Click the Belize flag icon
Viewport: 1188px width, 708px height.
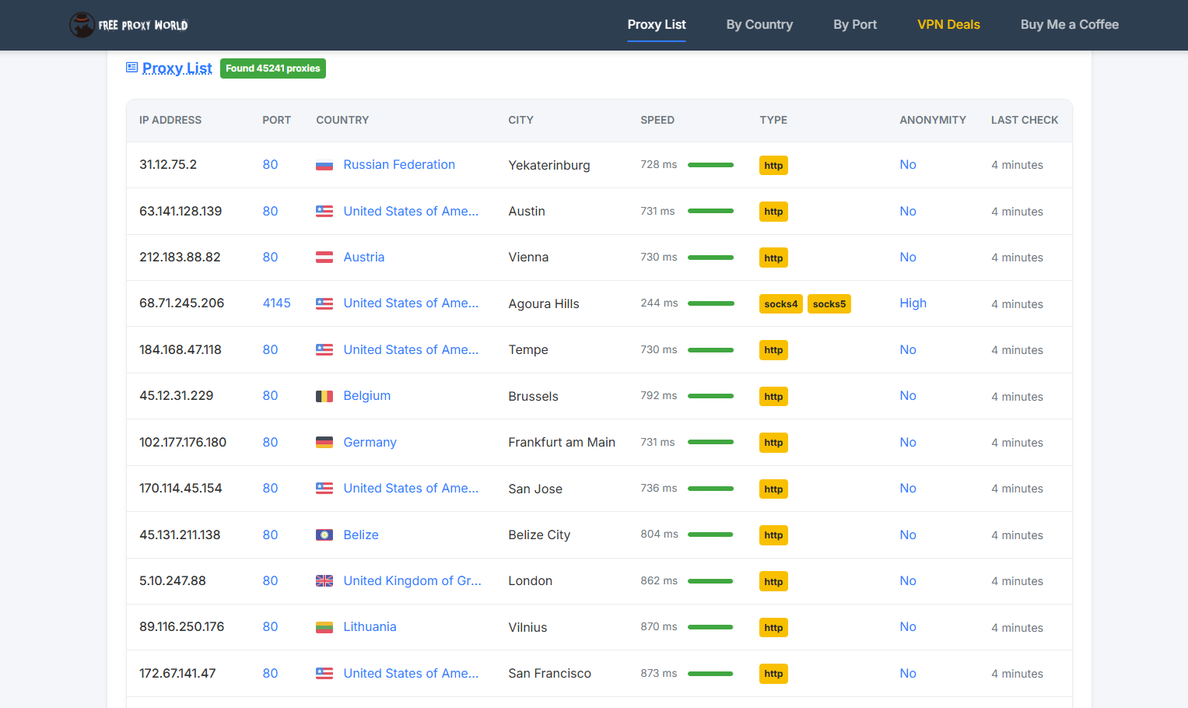coord(324,535)
